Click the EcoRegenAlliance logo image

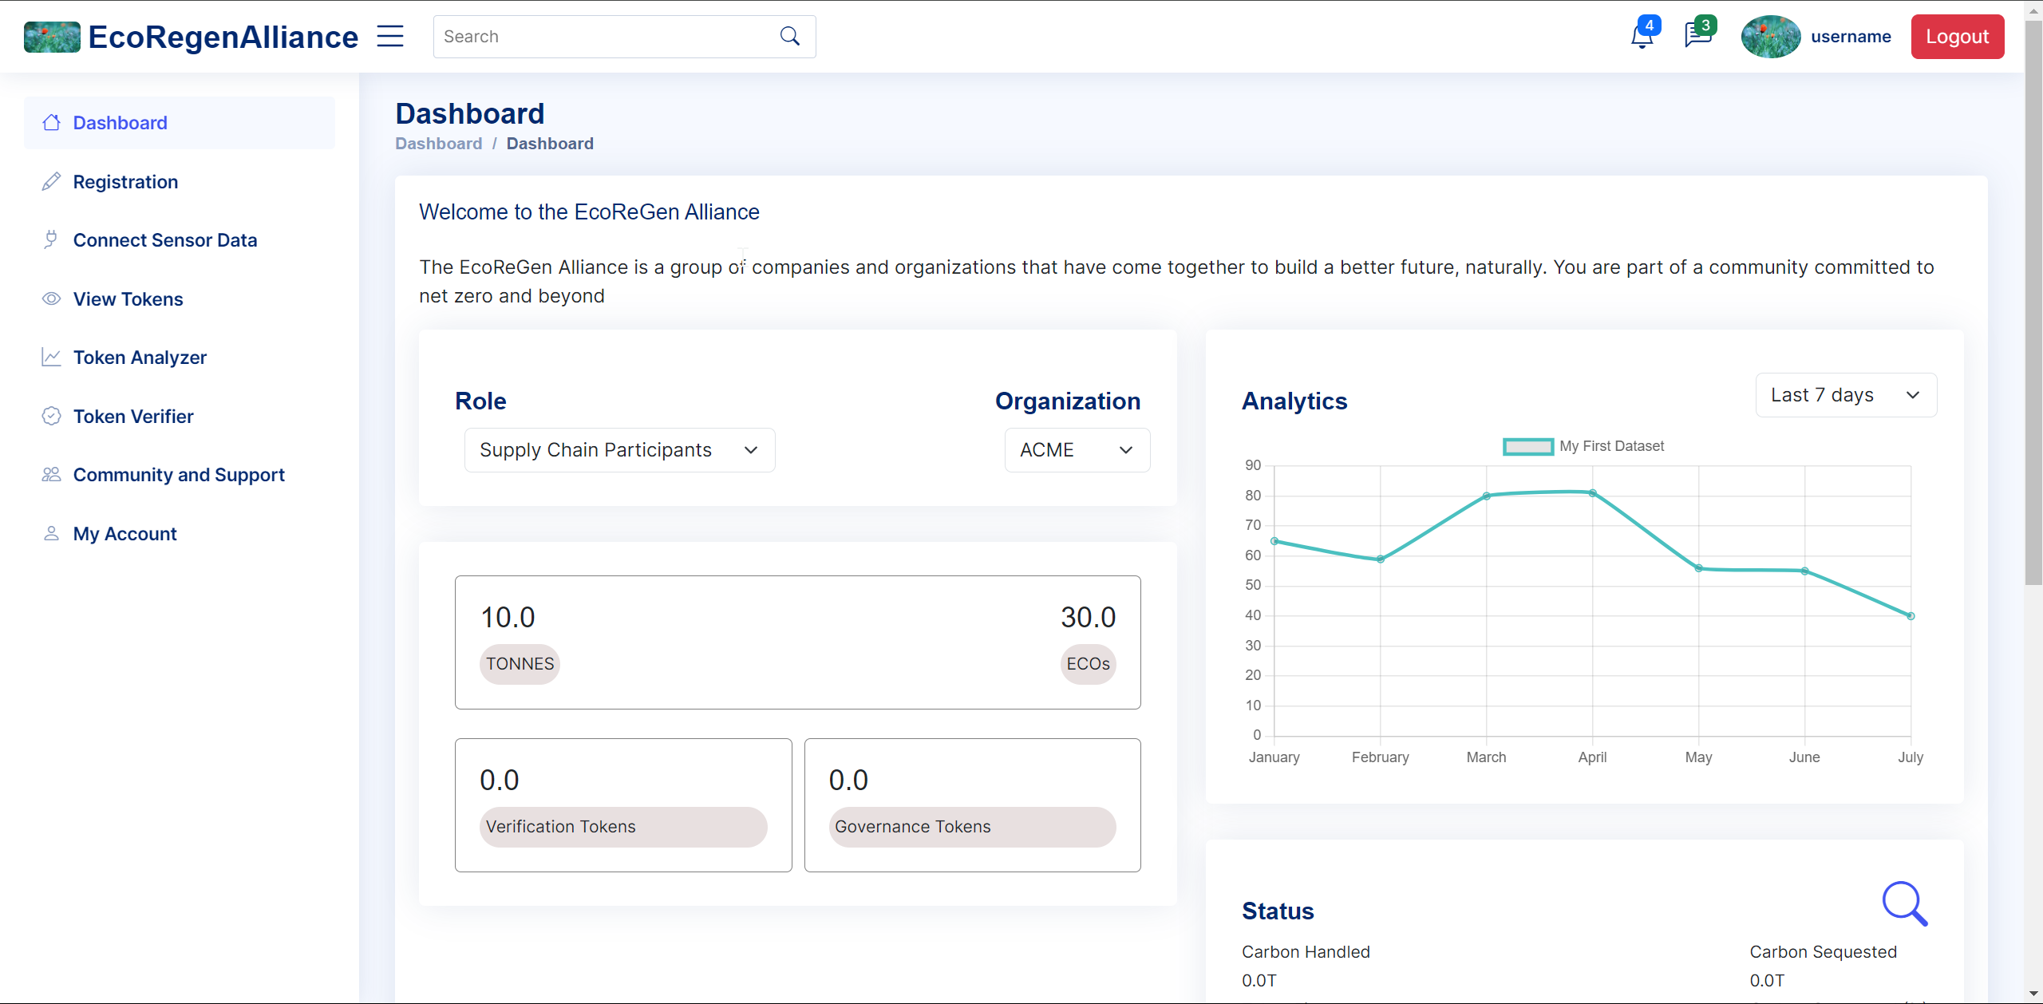click(52, 37)
